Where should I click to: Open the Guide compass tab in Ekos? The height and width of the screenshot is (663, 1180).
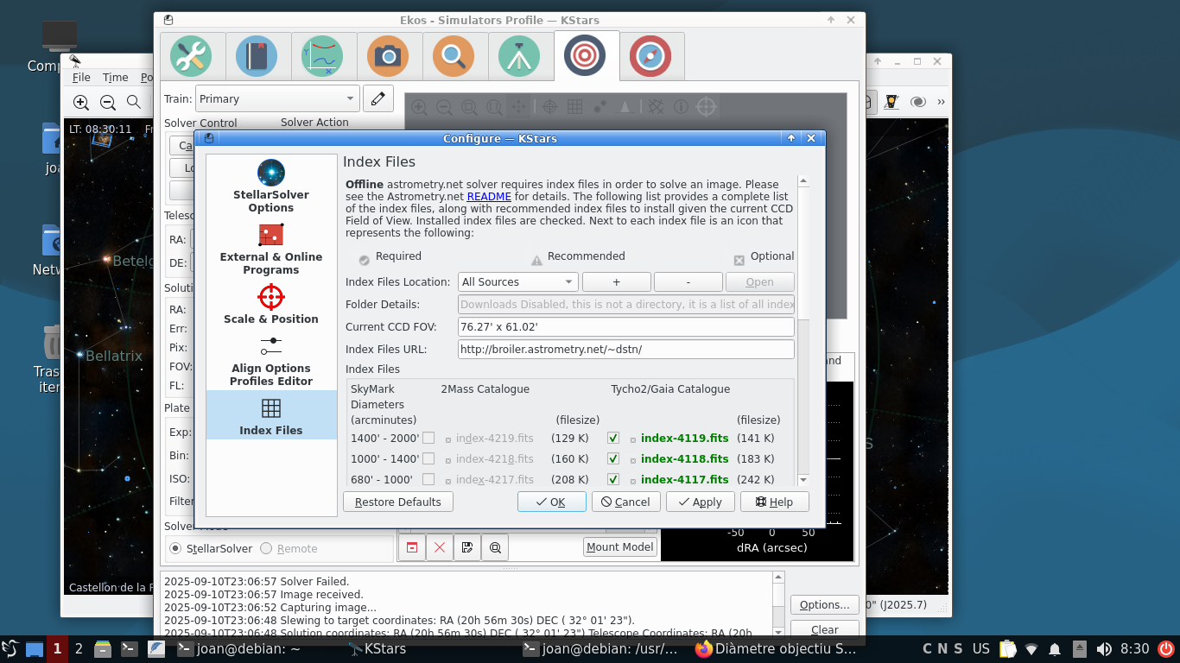tap(650, 56)
